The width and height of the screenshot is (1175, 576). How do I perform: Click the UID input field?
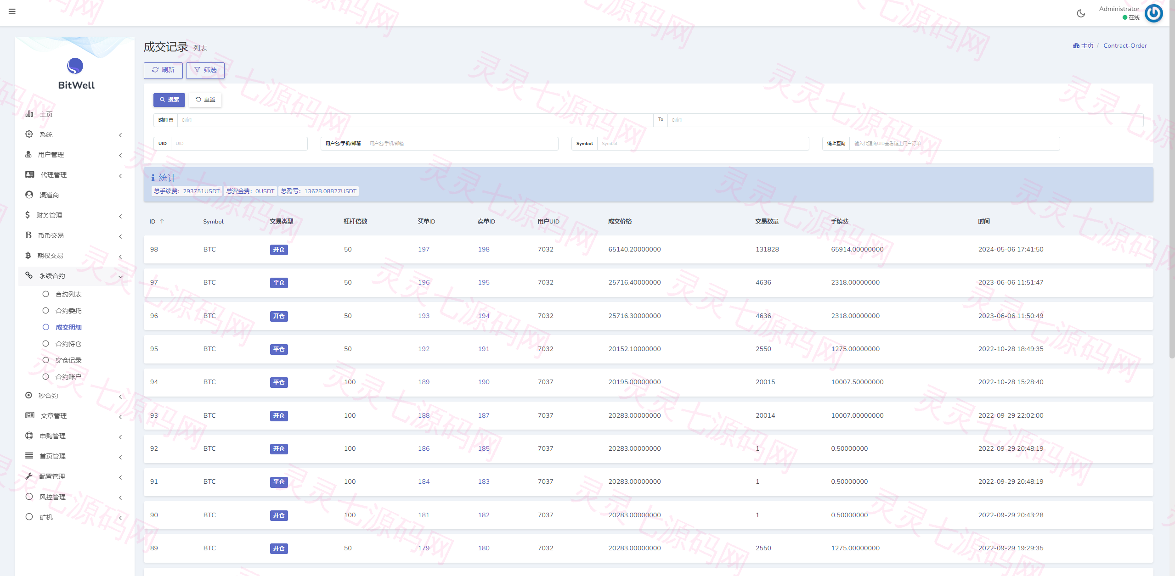[239, 144]
